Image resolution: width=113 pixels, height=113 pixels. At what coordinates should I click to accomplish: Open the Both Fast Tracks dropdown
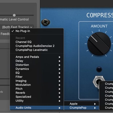click(x=17, y=27)
